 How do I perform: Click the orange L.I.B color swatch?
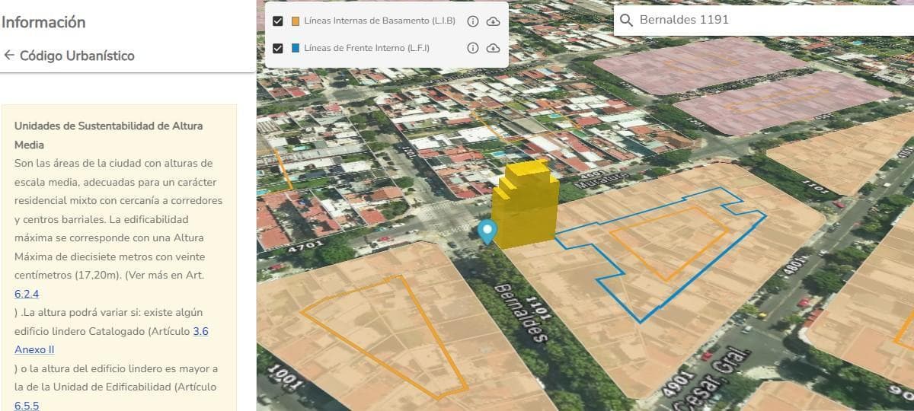(x=296, y=21)
